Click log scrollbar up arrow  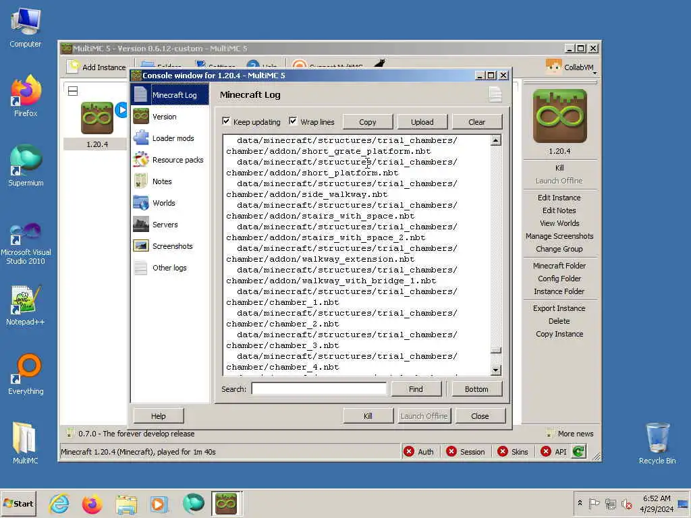[496, 140]
